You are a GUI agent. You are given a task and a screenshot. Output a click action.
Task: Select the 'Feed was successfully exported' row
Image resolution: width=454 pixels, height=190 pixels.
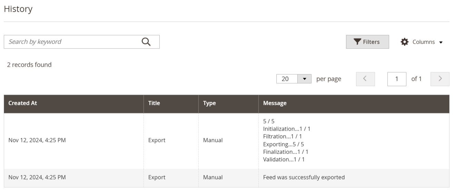click(227, 178)
